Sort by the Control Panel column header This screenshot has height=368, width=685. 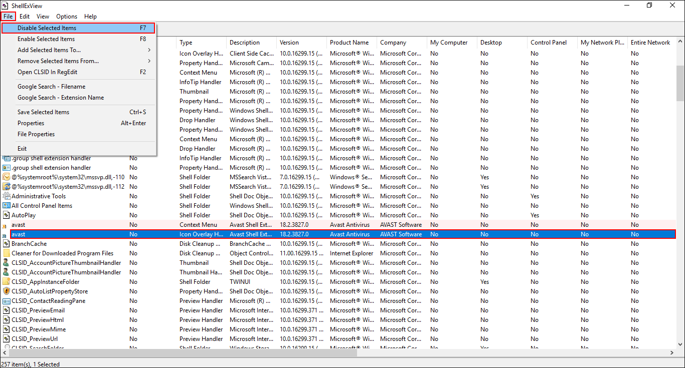[552, 43]
